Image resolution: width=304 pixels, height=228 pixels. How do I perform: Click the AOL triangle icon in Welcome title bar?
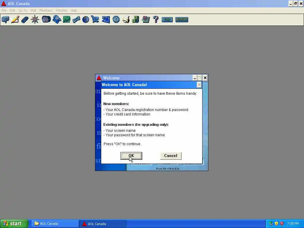coord(99,78)
